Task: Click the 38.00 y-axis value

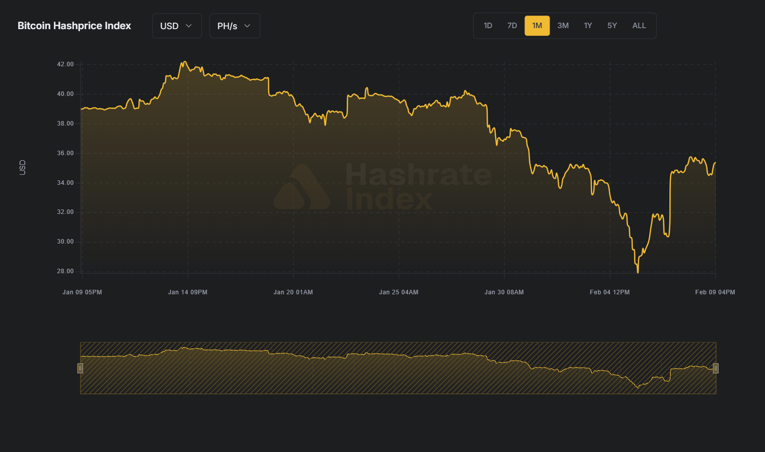Action: coord(65,124)
